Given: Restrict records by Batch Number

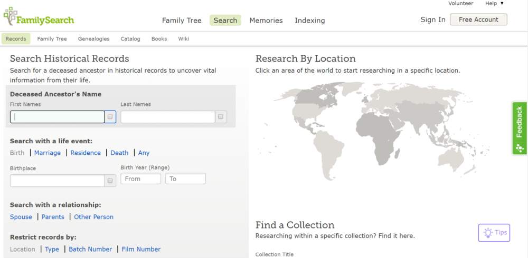Looking at the screenshot, I should coord(90,249).
